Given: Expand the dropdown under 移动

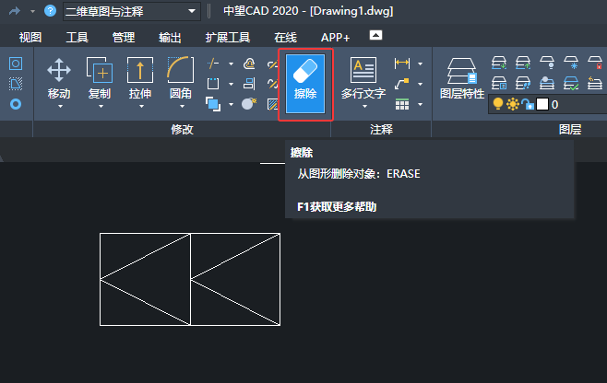Looking at the screenshot, I should [x=60, y=106].
